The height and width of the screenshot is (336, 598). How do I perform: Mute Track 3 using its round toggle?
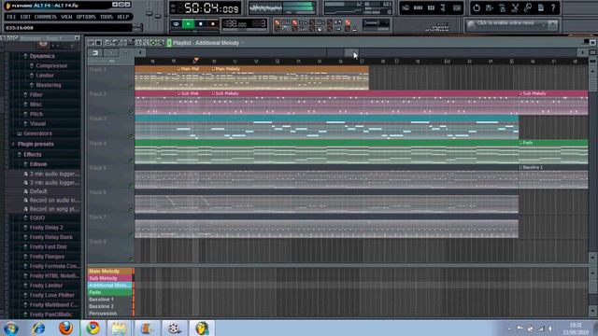point(131,136)
